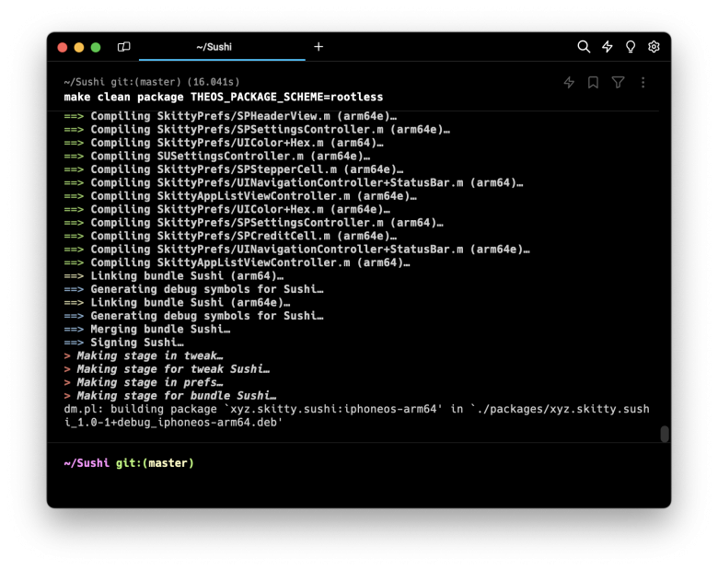718x570 pixels.
Task: Click the '1.0-1+debug_iphoneos-arm64.deb' filename line
Action: (173, 422)
